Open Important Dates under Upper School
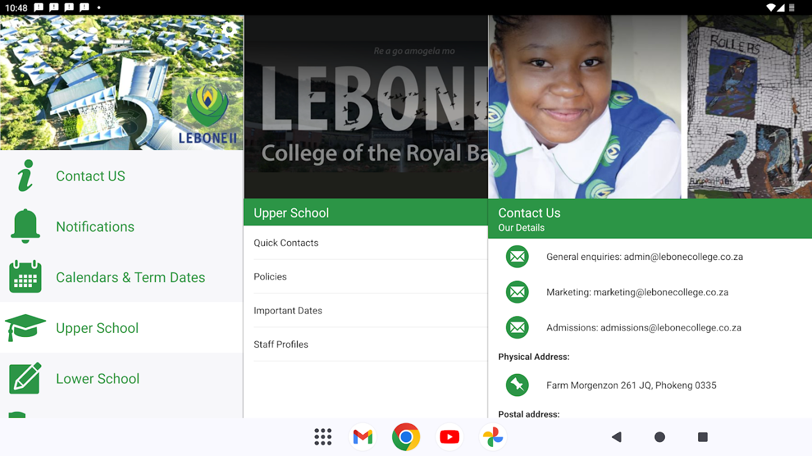This screenshot has width=812, height=456. click(x=365, y=311)
